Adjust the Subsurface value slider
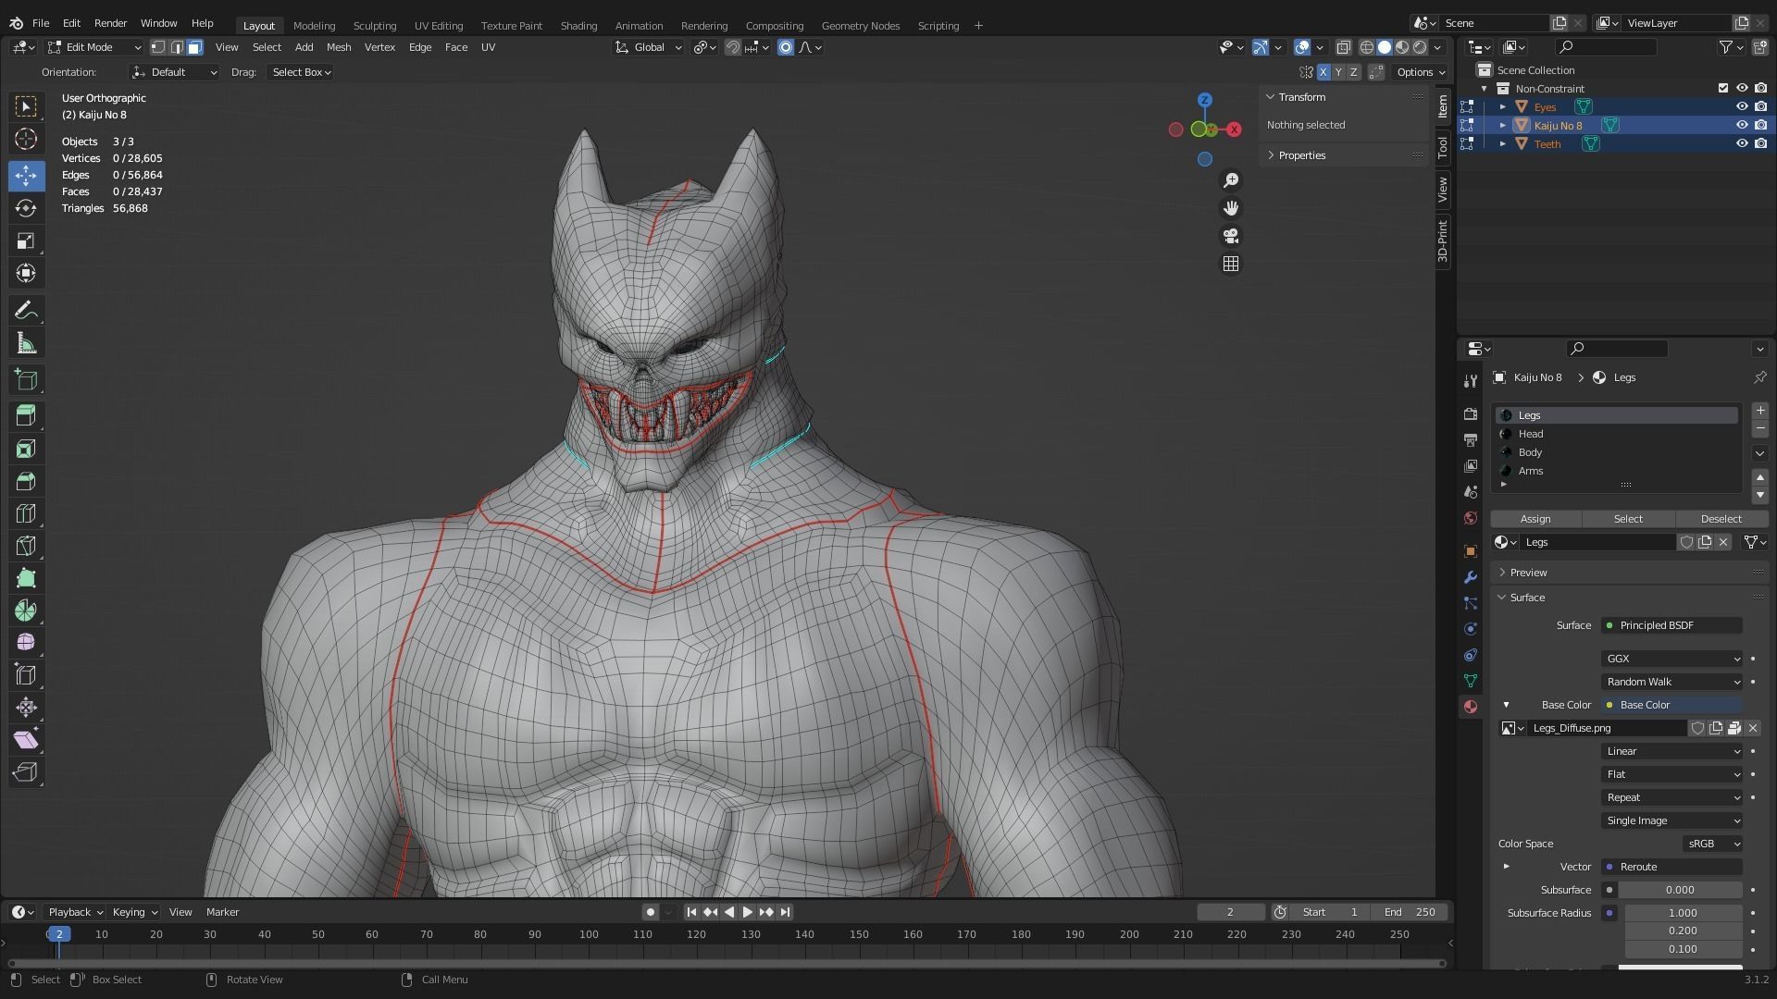 tap(1680, 890)
